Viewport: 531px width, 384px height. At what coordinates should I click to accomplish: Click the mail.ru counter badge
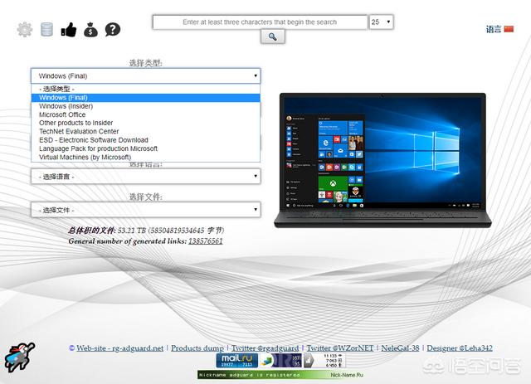237,360
